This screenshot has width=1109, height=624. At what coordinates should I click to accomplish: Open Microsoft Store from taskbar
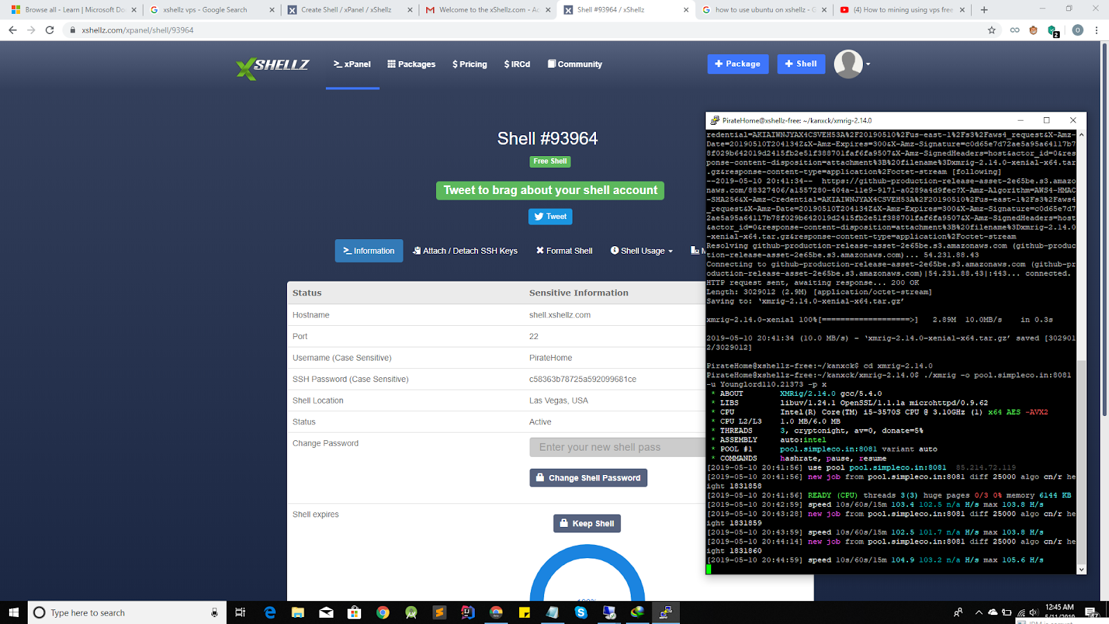[354, 612]
